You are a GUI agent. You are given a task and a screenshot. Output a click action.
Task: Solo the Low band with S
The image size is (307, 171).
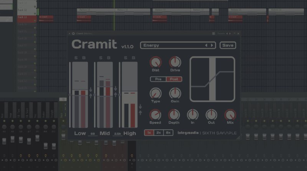[x=76, y=58]
